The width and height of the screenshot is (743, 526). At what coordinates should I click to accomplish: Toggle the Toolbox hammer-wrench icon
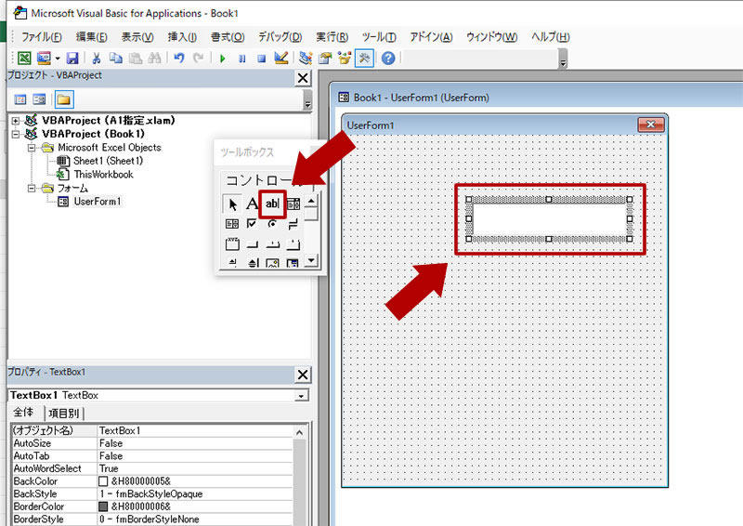(364, 59)
